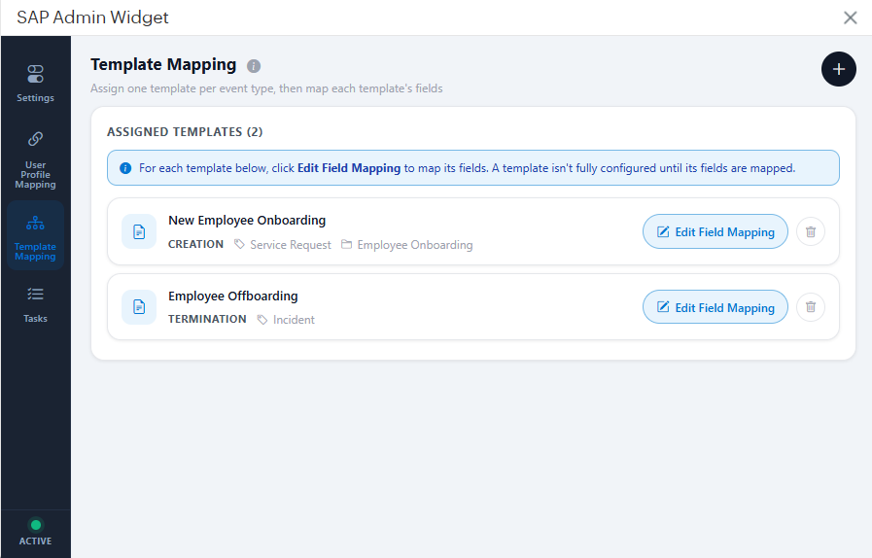Delete the New Employee Onboarding template
Viewport: 872px width, 558px height.
pos(811,232)
